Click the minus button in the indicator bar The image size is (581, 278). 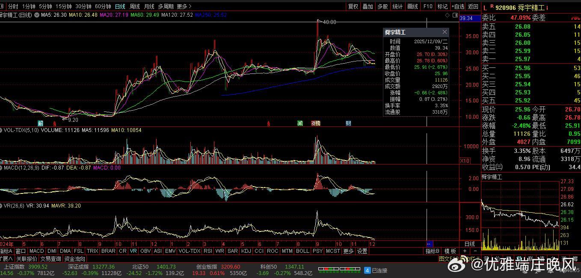[475, 251]
